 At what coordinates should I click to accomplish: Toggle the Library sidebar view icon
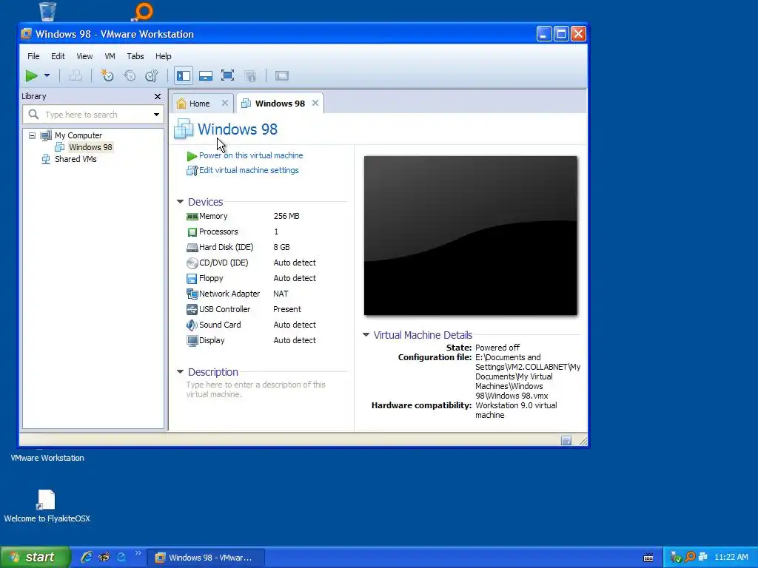[x=184, y=76]
